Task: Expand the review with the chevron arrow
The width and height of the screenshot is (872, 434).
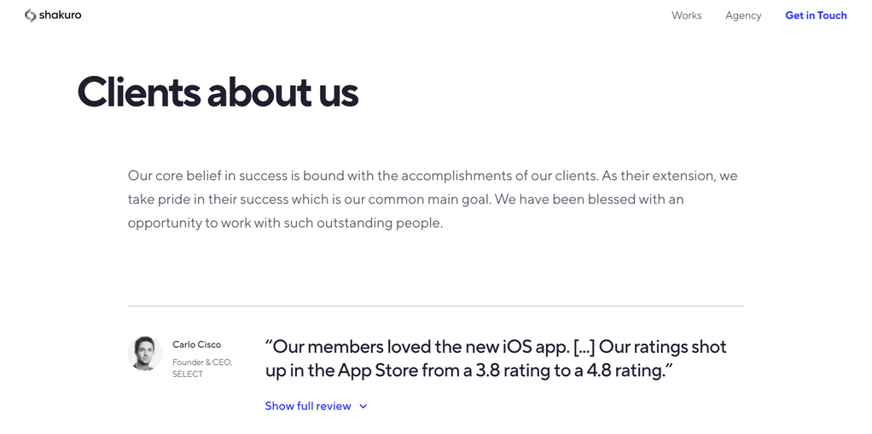Action: click(x=363, y=407)
